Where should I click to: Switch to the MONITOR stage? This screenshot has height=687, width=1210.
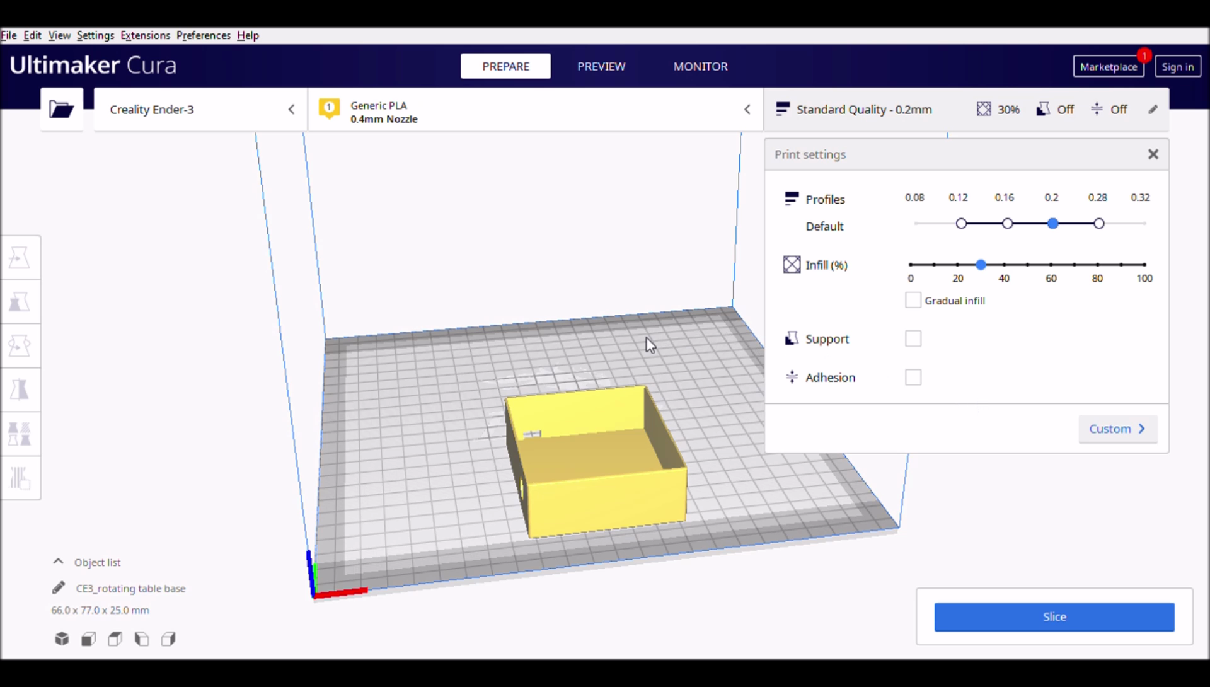click(700, 66)
